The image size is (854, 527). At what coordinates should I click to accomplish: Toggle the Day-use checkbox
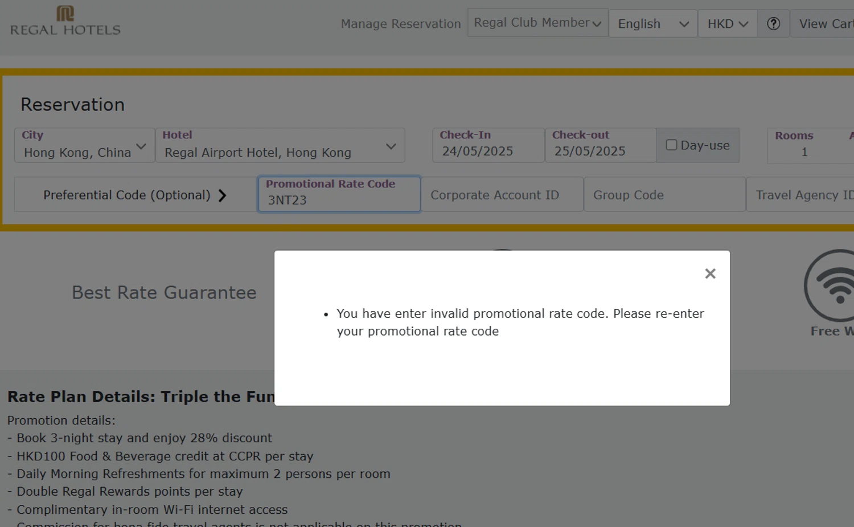[671, 145]
